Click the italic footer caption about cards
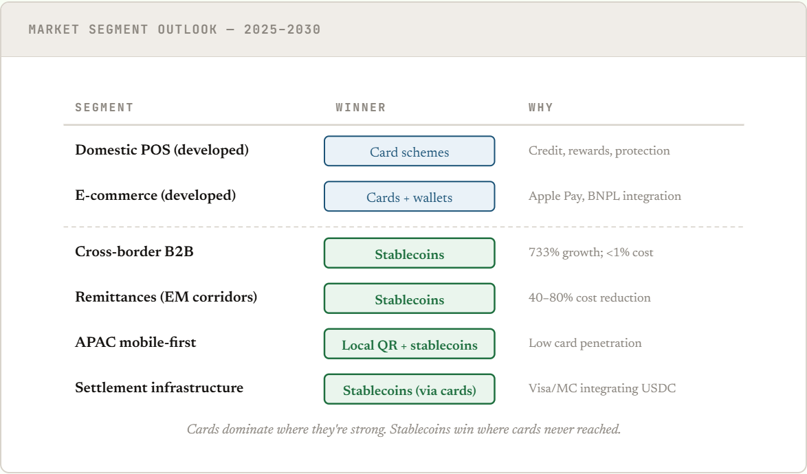The height and width of the screenshot is (474, 807). point(403,429)
